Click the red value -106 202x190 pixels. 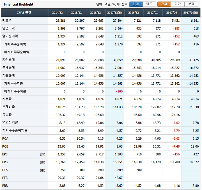click(x=120, y=91)
